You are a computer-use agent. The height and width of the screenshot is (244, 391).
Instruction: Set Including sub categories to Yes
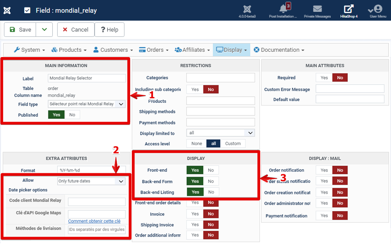click(x=195, y=89)
